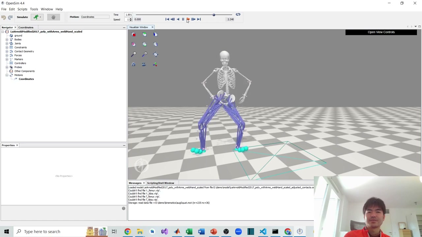Expand the Joints tree node
The height and width of the screenshot is (237, 422).
7,43
